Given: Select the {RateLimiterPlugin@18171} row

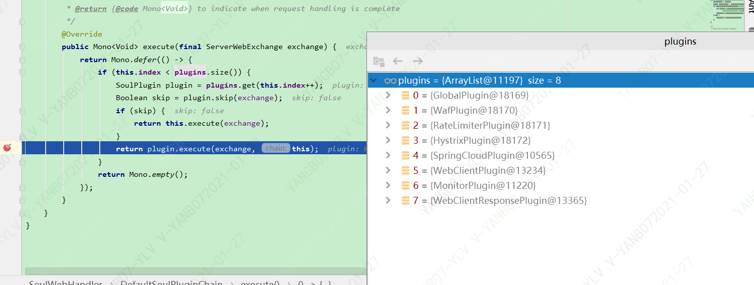Looking at the screenshot, I should (560, 125).
